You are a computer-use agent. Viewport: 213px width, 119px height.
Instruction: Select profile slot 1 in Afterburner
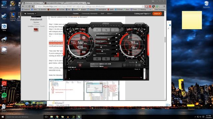pos(124,65)
